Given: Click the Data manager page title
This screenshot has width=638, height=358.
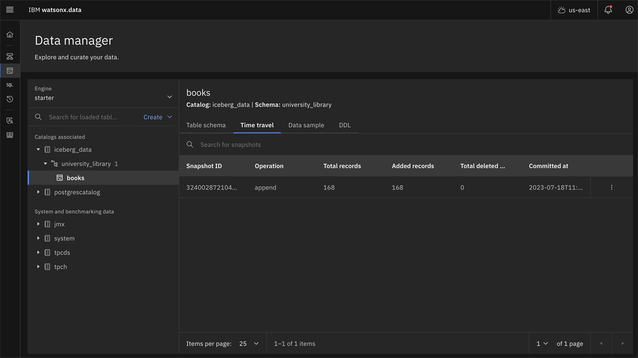Looking at the screenshot, I should [x=74, y=40].
